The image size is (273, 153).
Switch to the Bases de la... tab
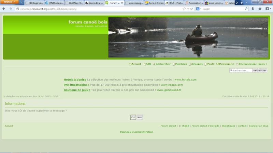pos(94,3)
